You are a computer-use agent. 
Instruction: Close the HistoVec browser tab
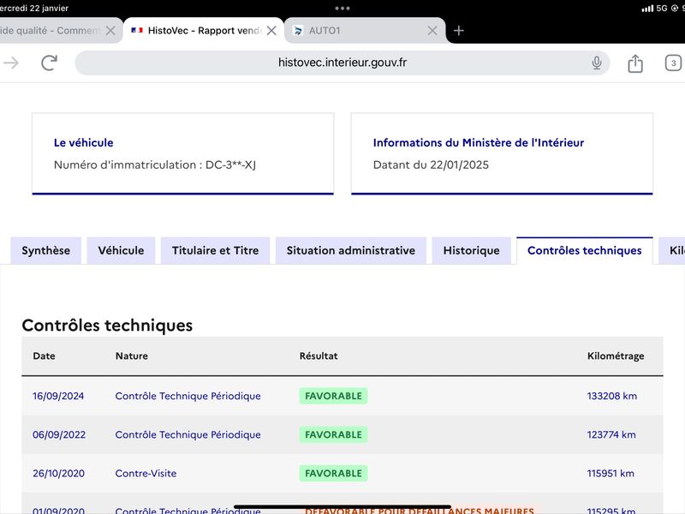(271, 31)
